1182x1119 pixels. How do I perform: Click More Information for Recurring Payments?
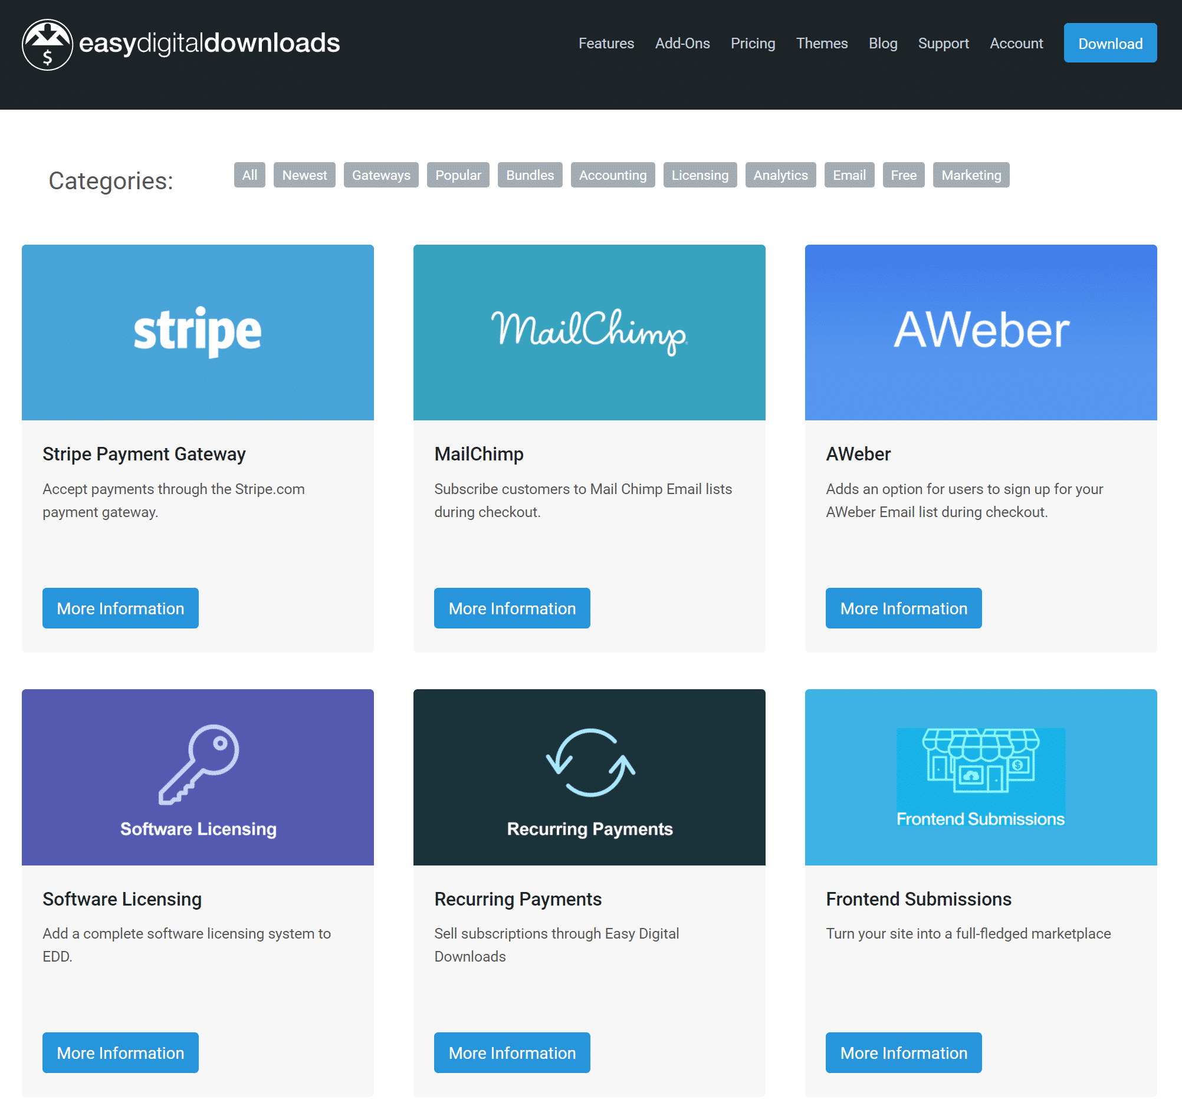coord(513,1053)
